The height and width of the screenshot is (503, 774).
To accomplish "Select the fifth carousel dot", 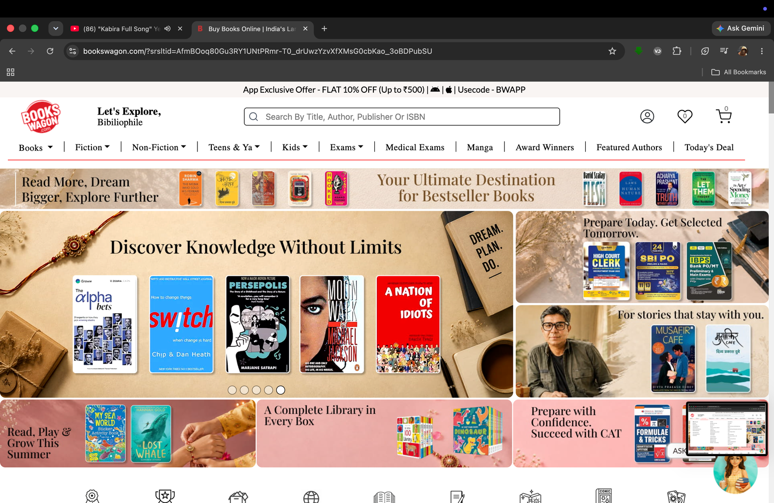I will pos(281,390).
